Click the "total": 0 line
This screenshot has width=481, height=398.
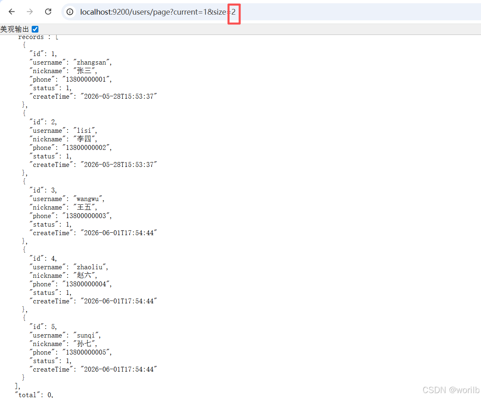tap(34, 395)
